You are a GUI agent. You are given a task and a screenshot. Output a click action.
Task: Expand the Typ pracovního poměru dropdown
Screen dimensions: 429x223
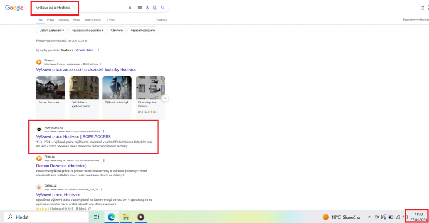point(87,31)
